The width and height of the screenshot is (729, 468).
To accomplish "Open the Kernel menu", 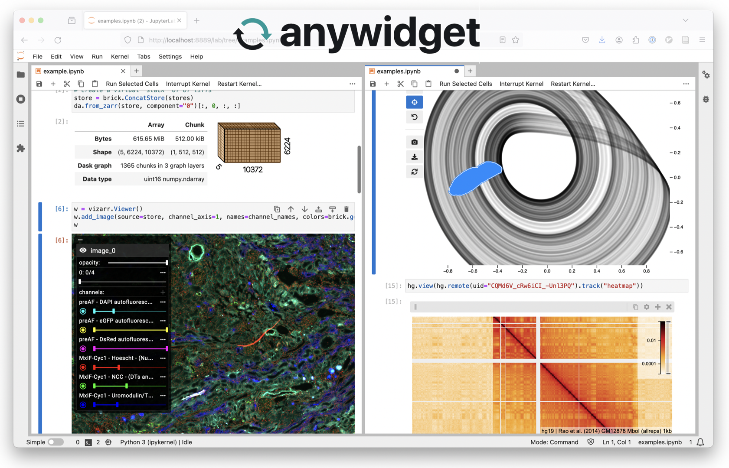I will click(120, 56).
